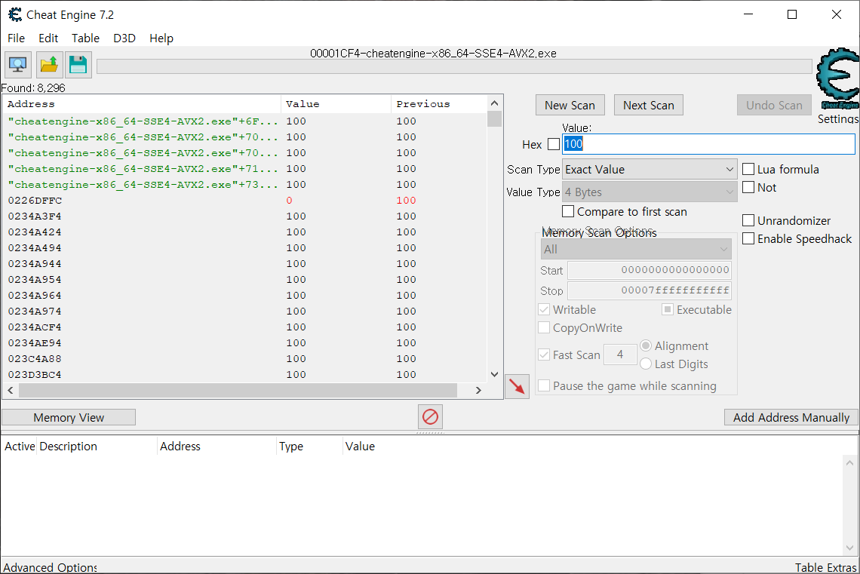Select address row 023C4A88
Image resolution: width=860 pixels, height=574 pixels.
(244, 359)
